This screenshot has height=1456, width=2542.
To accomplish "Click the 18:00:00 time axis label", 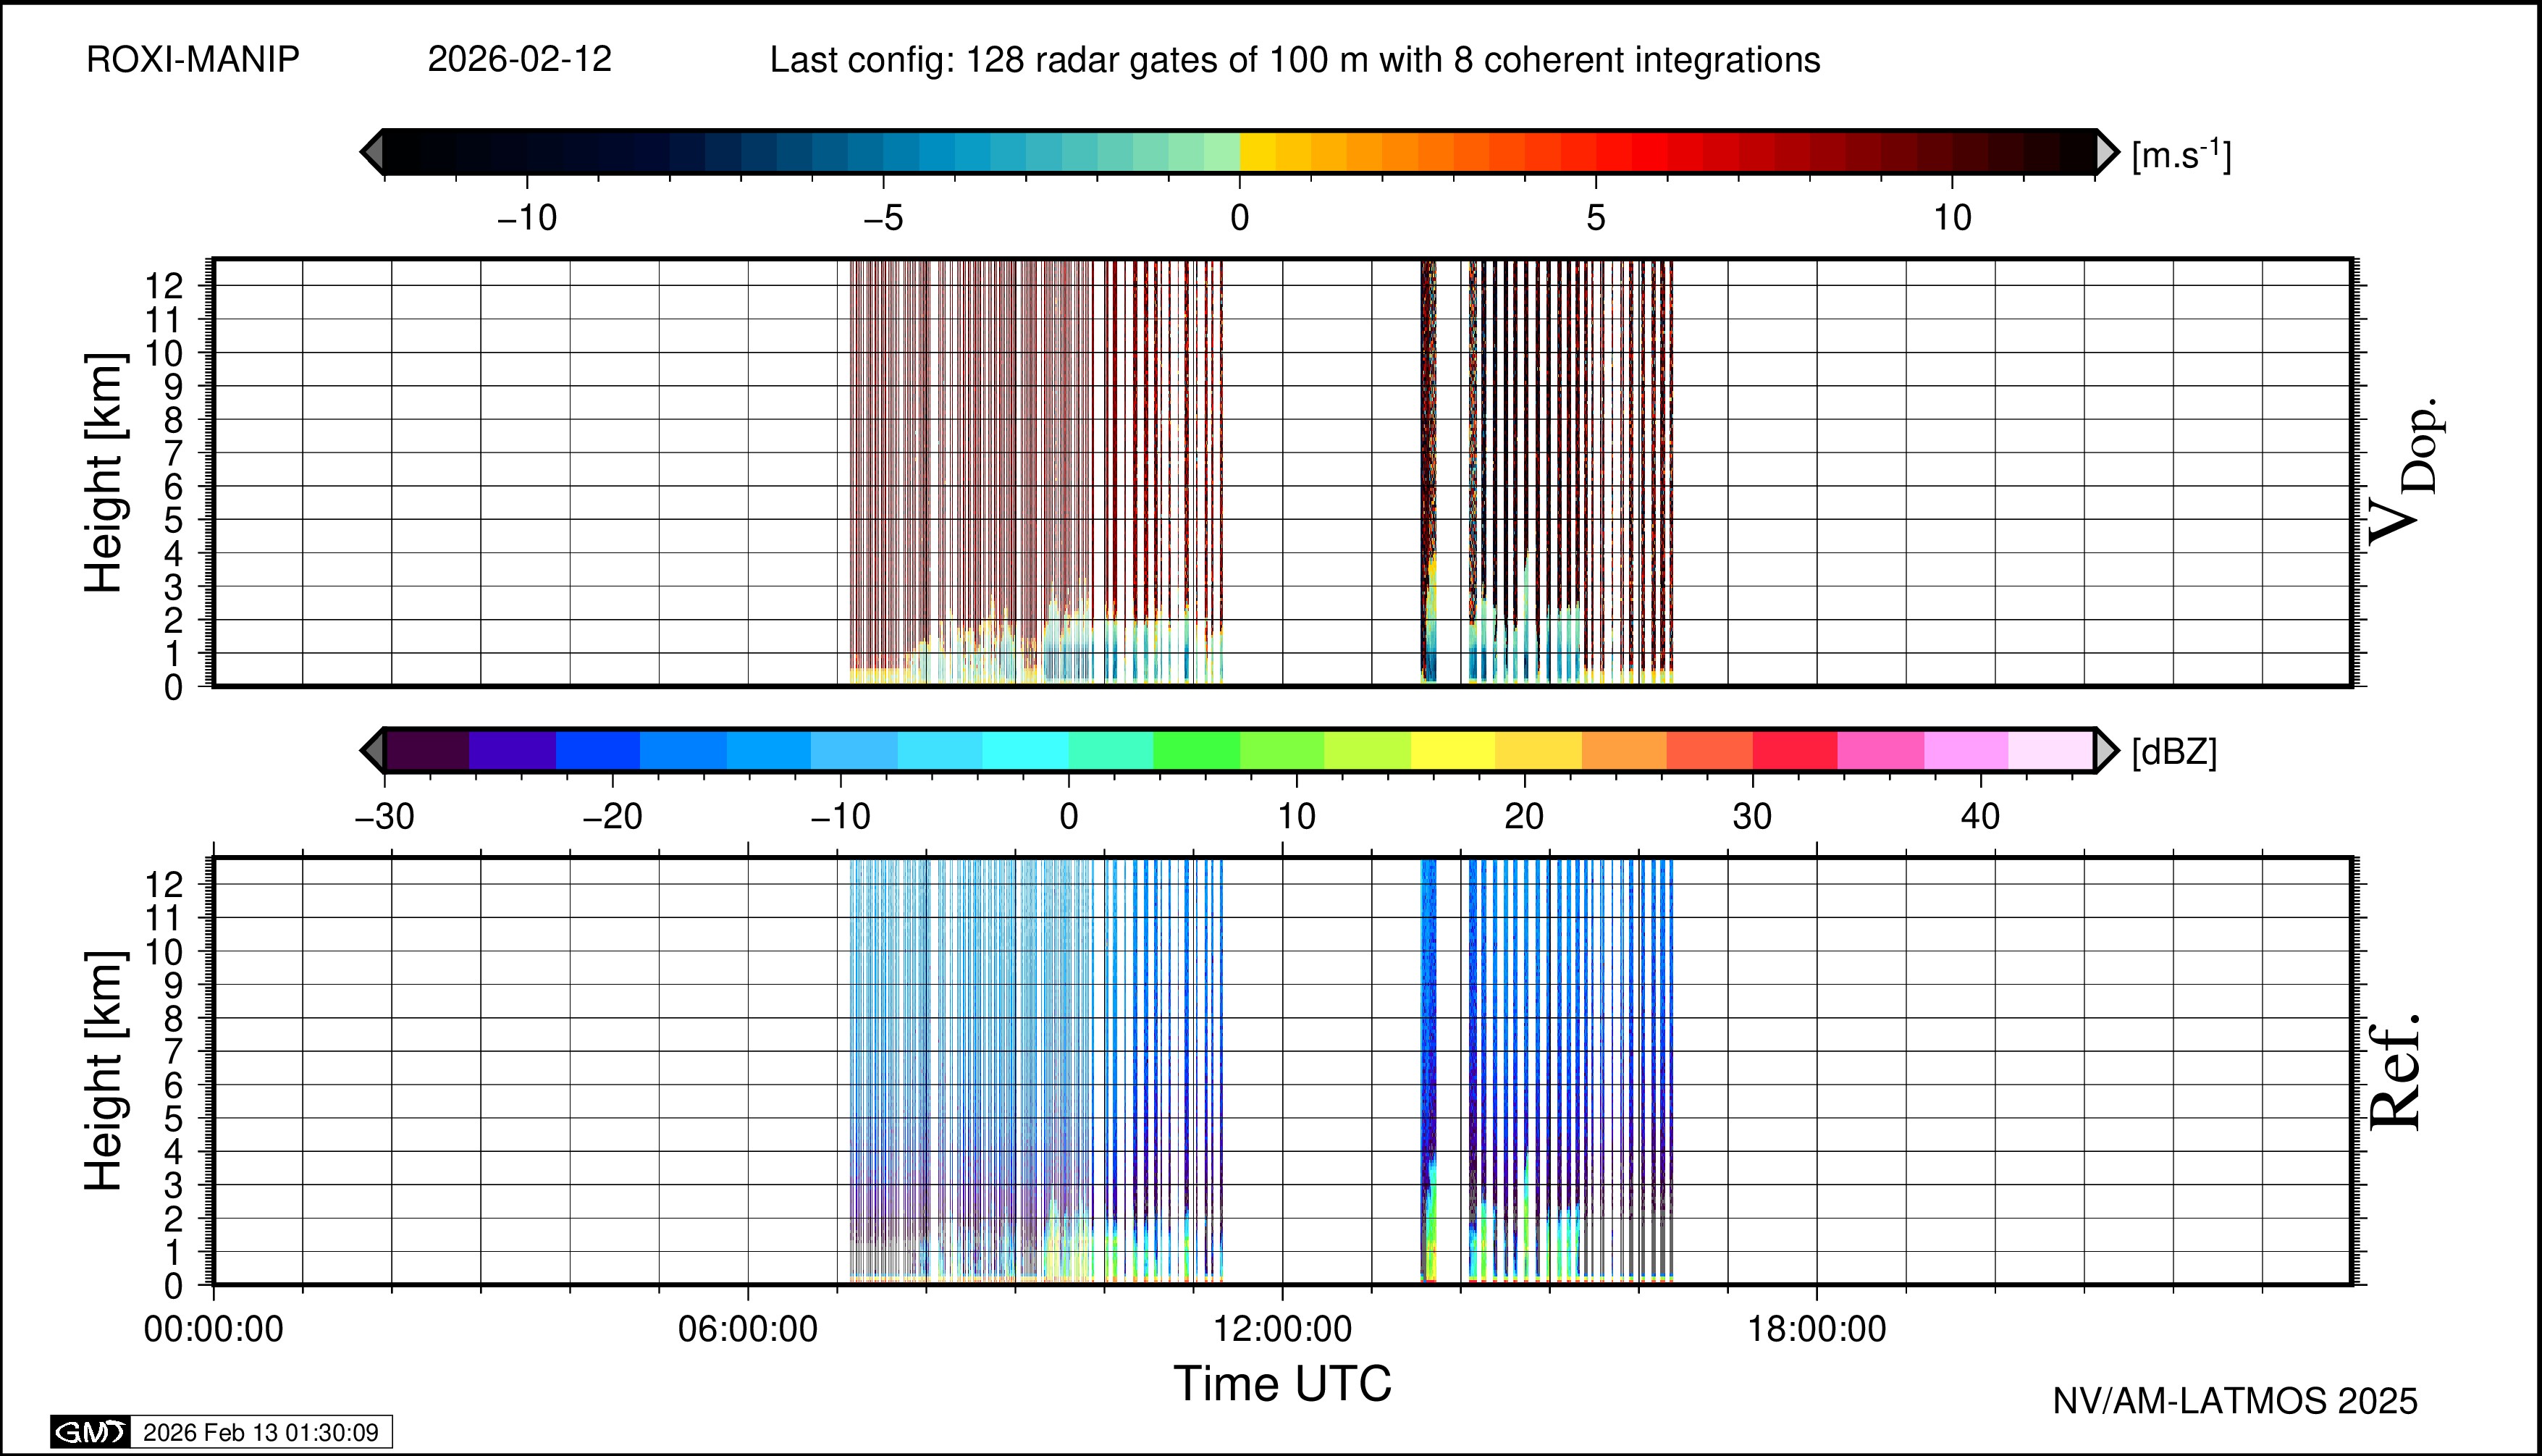I will [1816, 1329].
